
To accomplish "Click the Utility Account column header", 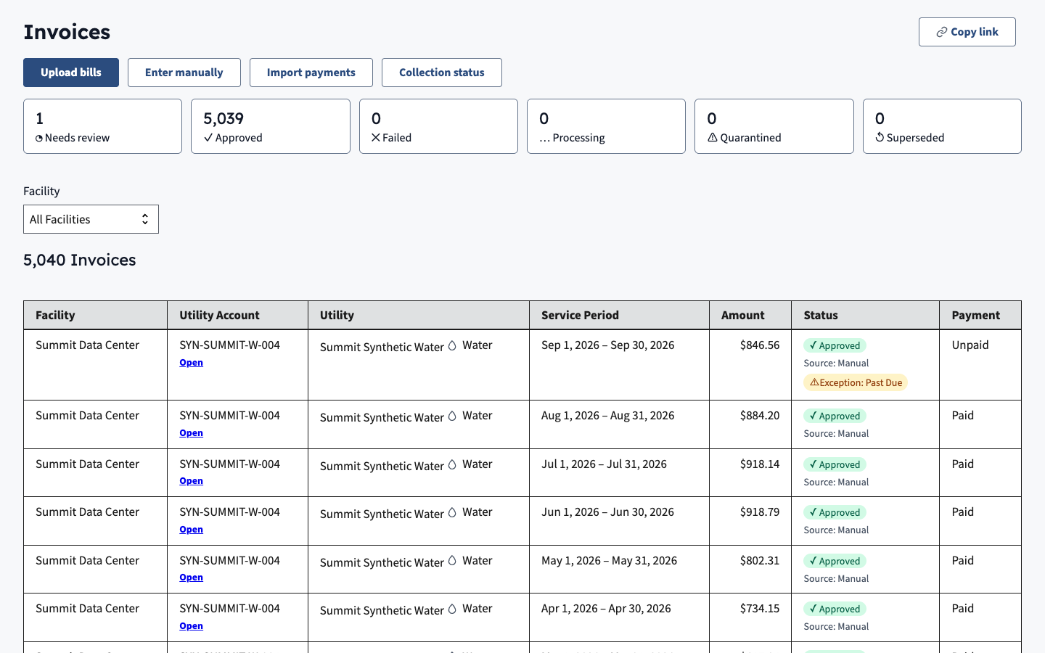I will pyautogui.click(x=237, y=315).
